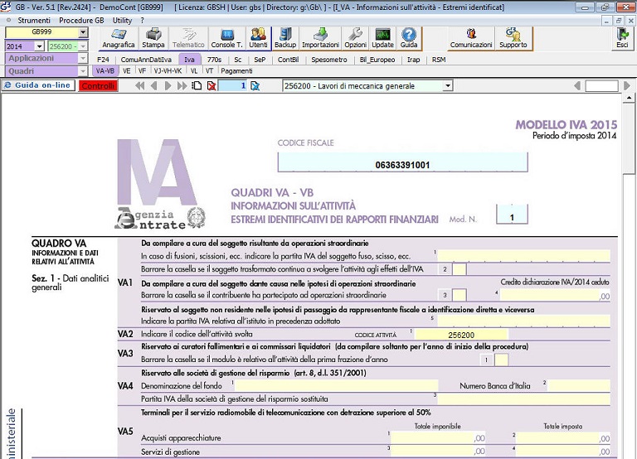This screenshot has height=459, width=637.
Task: Click the Codice Attività field 256200
Action: [461, 335]
